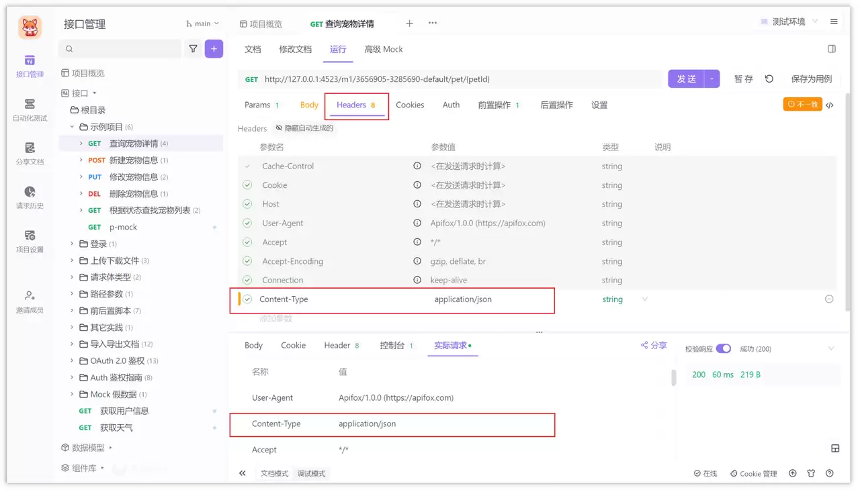Click 分享 share link in response panel
Viewport: 860px width, 492px height.
pyautogui.click(x=654, y=345)
